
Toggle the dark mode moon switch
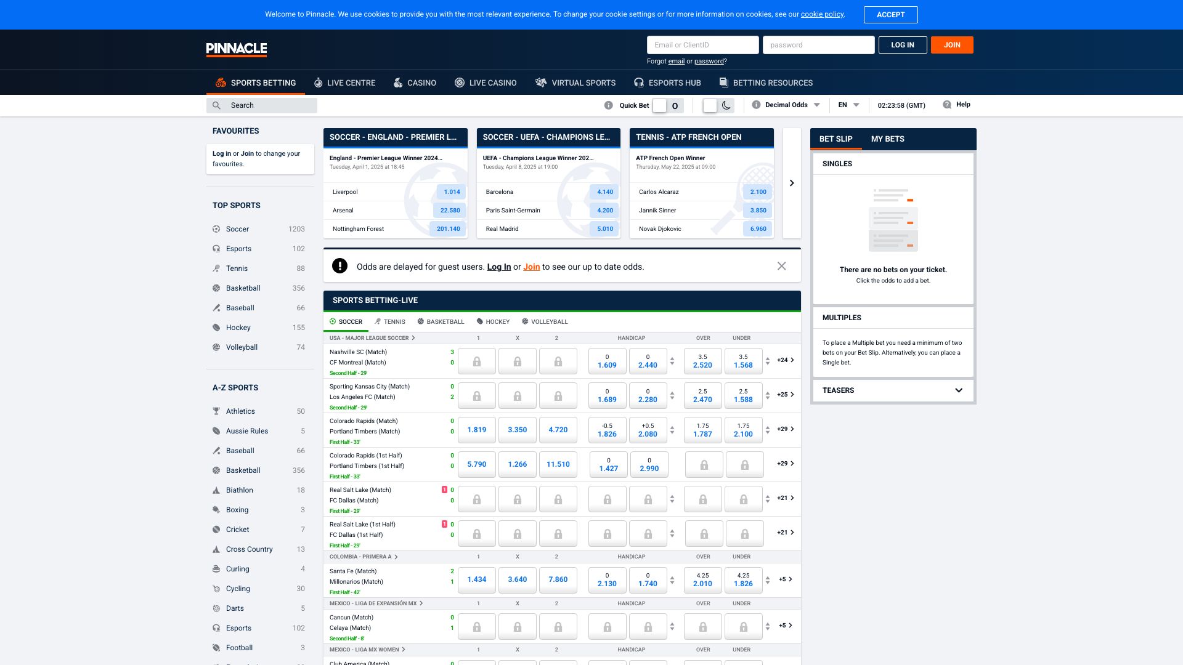pyautogui.click(x=718, y=105)
